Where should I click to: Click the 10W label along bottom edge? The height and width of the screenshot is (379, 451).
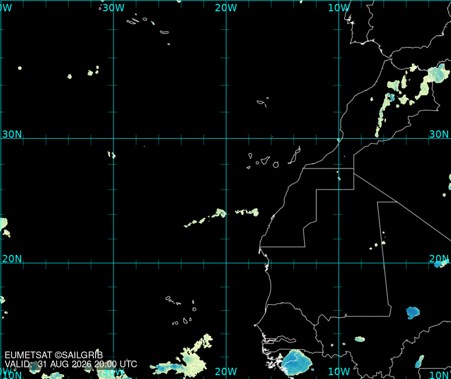click(339, 371)
